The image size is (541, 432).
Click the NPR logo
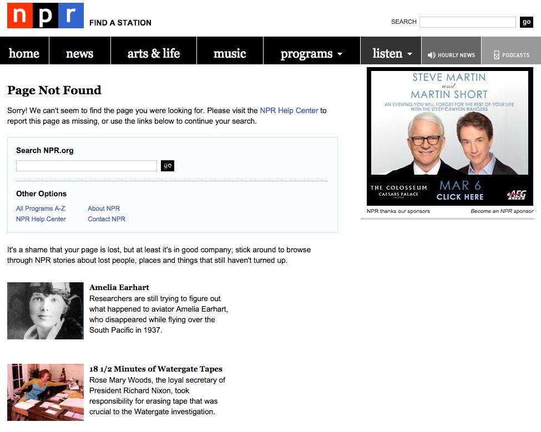45,16
